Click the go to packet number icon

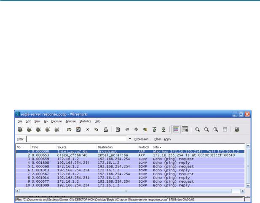145,130
